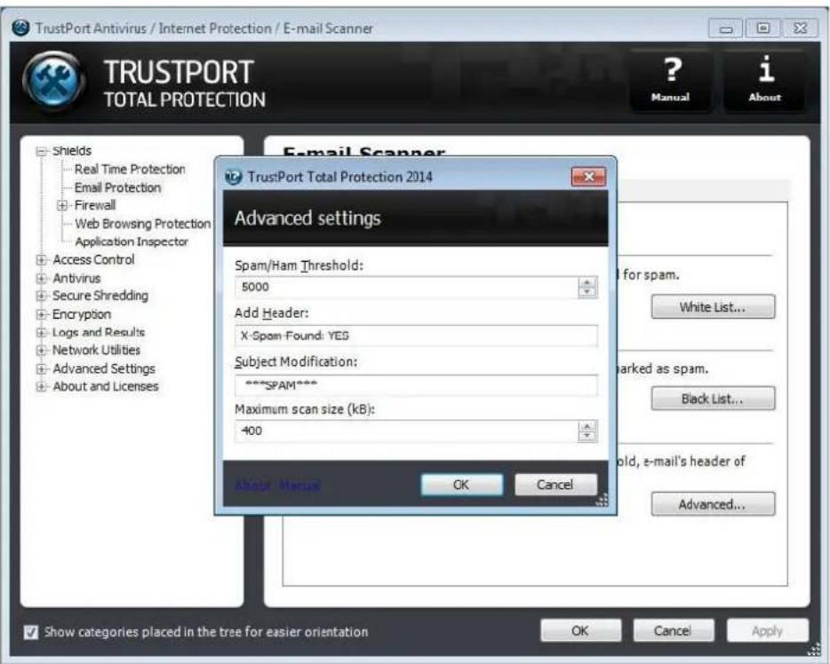Expand the Secure Shredding tree node
Image resolution: width=830 pixels, height=664 pixels.
(41, 296)
